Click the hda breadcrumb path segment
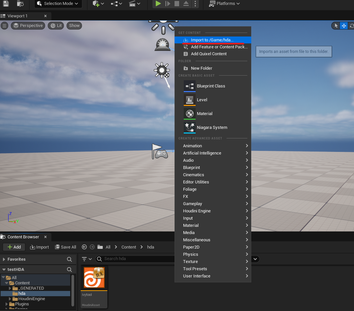This screenshot has height=311, width=354. click(150, 247)
